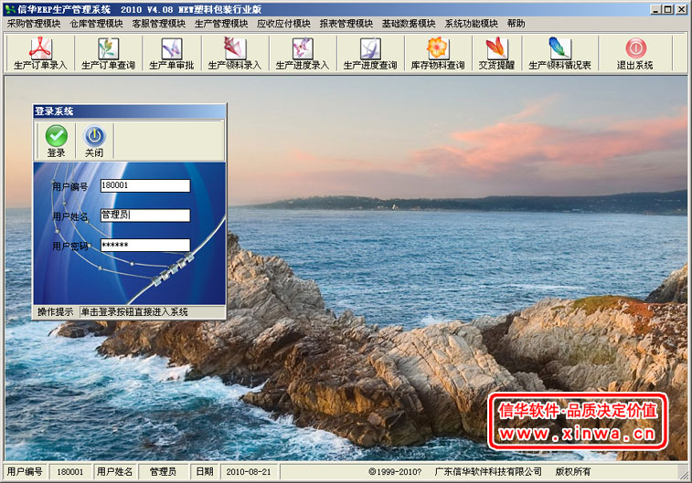Click 日期 label in status bar

(205, 472)
